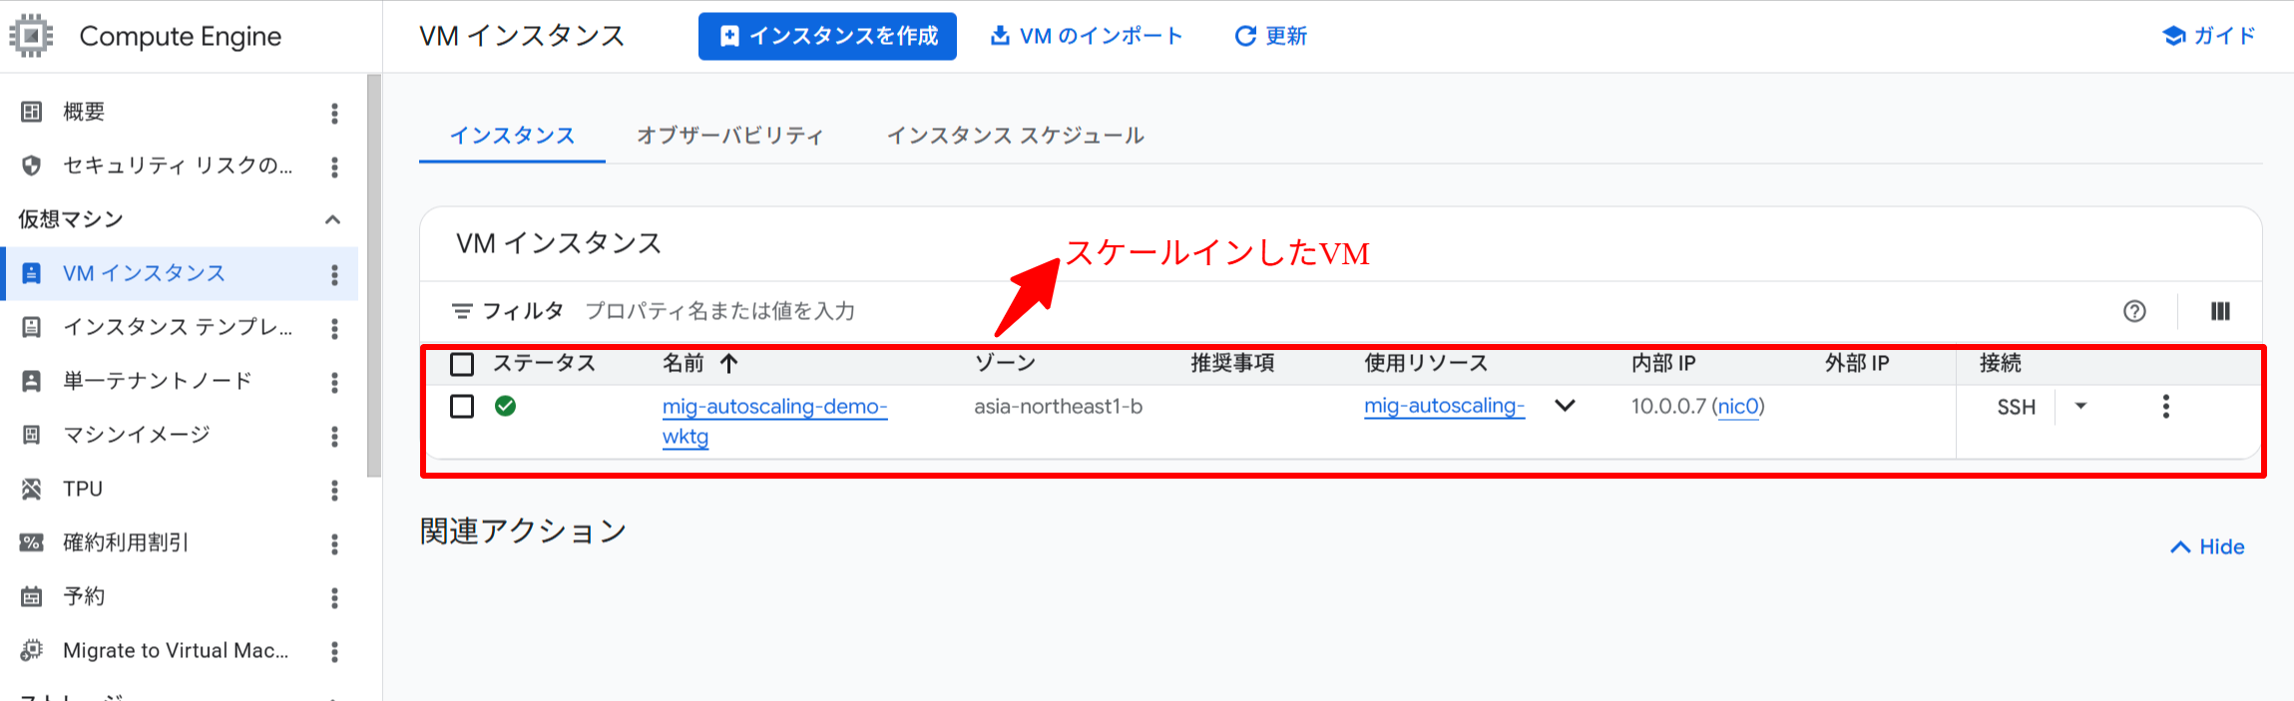Select checkbox for mig-autoscaling-demo-wktg row
This screenshot has height=701, width=2294.
(462, 407)
